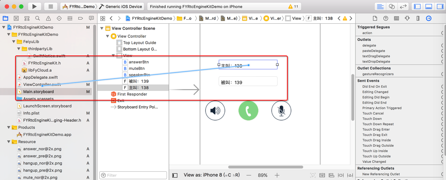Collapse the View Controller outline node
This screenshot has height=180, width=446.
pyautogui.click(x=108, y=36)
